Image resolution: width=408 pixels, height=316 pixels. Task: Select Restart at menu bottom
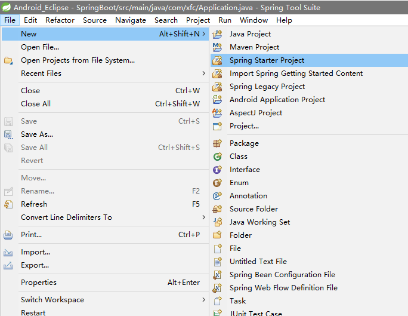(105, 312)
